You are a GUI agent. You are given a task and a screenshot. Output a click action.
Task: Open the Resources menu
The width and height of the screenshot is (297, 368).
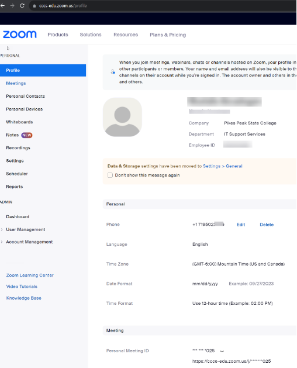126,35
